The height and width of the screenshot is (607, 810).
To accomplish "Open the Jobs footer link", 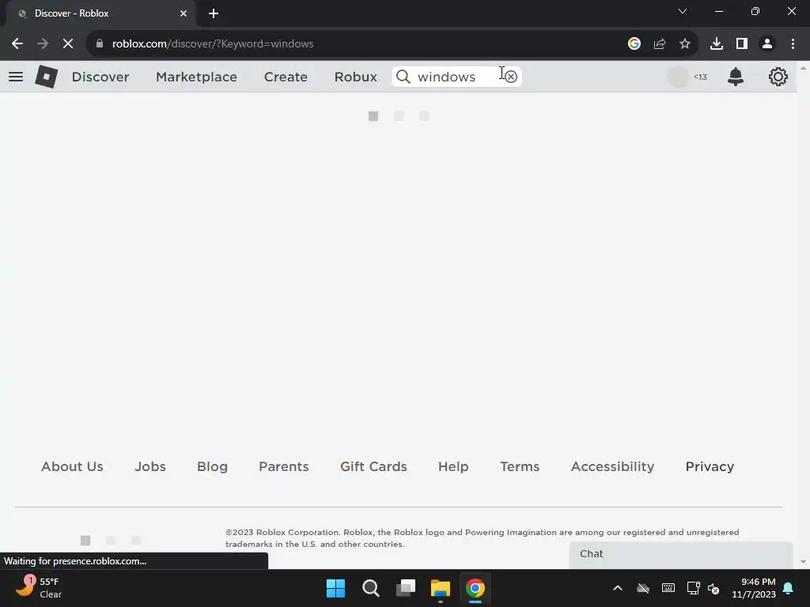I will 150,466.
